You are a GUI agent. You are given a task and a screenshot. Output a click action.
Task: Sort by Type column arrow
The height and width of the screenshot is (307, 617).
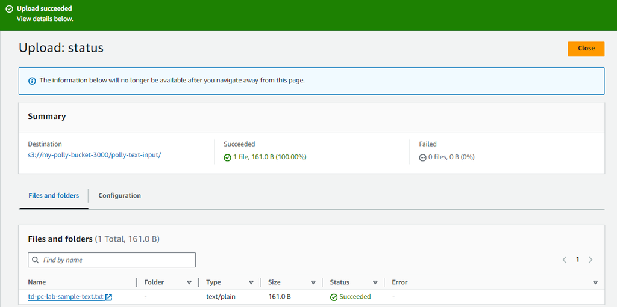251,282
